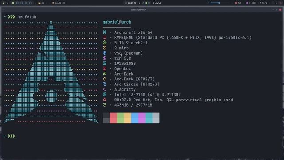Image resolution: width=284 pixels, height=160 pixels.
Task: Click the CPU chip icon beside 'Intel i3-7100'
Action: (x=105, y=94)
